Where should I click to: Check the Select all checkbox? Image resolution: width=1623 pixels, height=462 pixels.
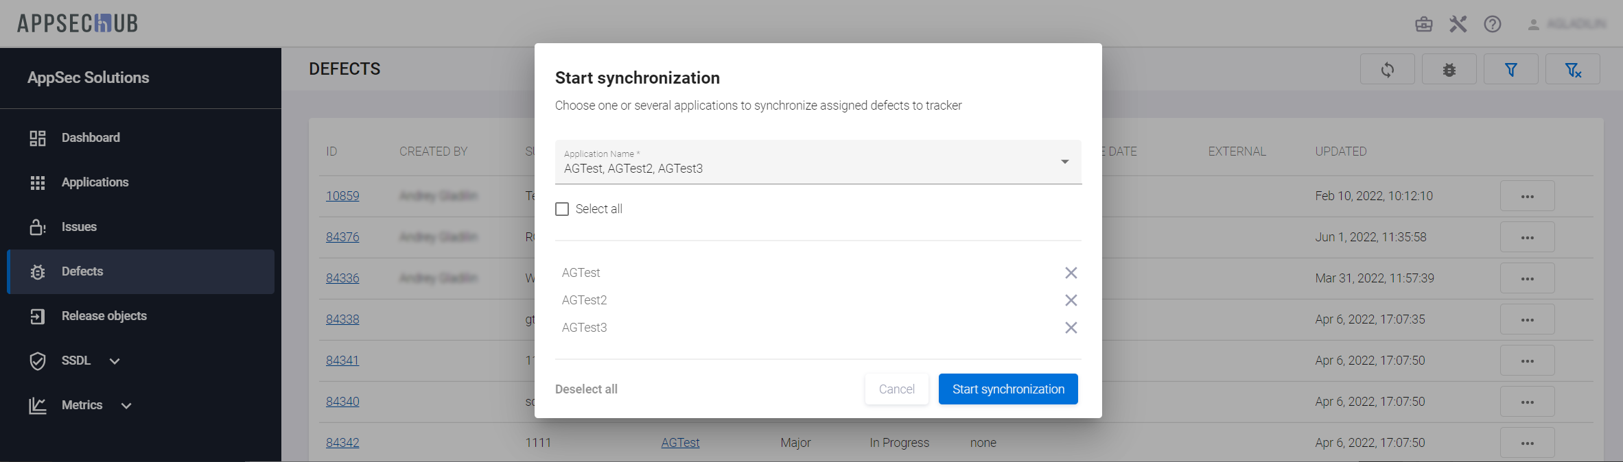562,209
